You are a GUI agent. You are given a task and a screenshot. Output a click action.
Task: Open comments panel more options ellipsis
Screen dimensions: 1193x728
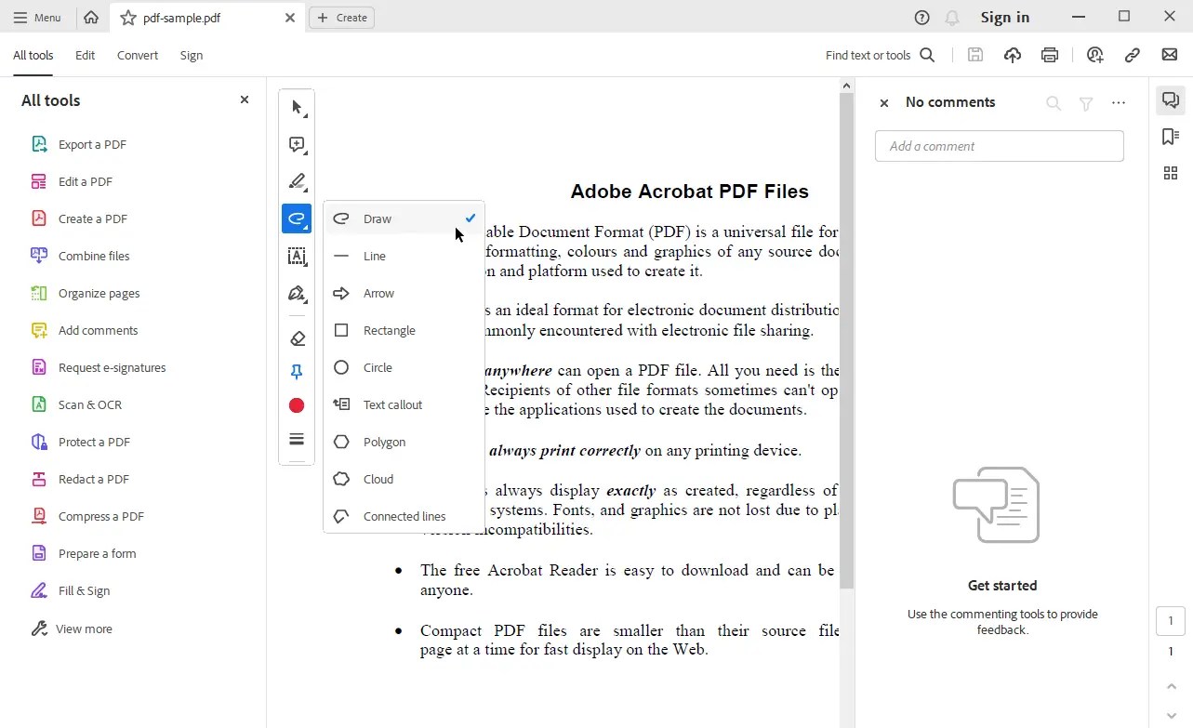click(x=1119, y=103)
